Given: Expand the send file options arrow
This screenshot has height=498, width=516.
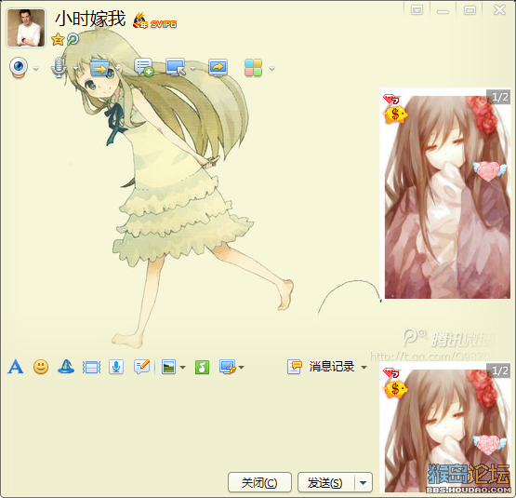Looking at the screenshot, I should [118, 69].
